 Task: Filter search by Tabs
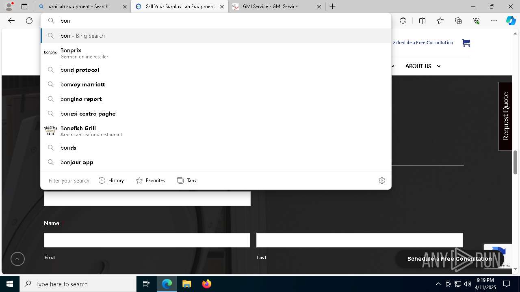point(186,180)
